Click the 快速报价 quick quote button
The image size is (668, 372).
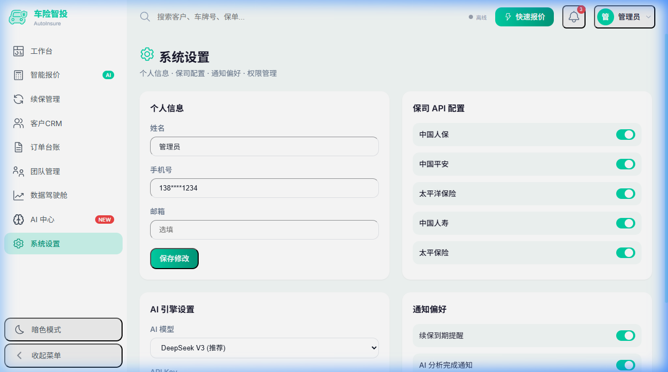coord(524,16)
